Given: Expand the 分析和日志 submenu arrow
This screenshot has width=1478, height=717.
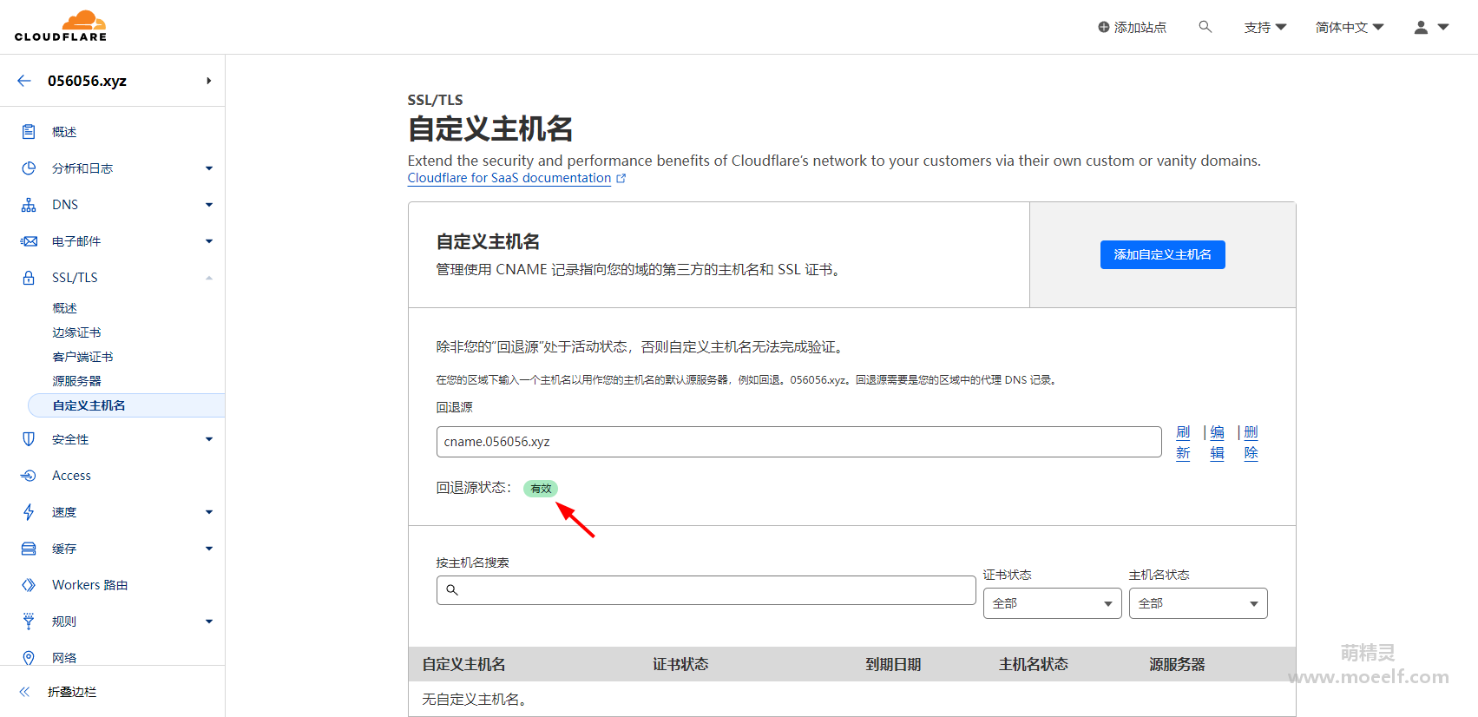Looking at the screenshot, I should point(209,168).
